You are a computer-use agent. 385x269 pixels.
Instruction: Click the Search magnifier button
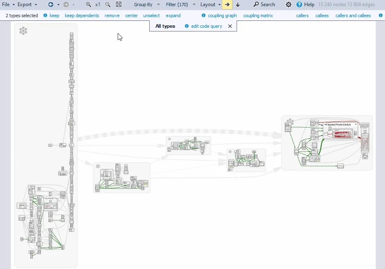tap(264, 4)
